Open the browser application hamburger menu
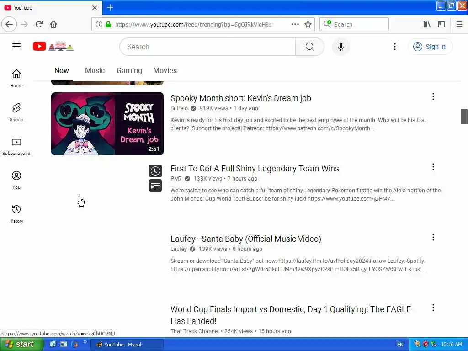The width and height of the screenshot is (468, 351). coord(459,24)
